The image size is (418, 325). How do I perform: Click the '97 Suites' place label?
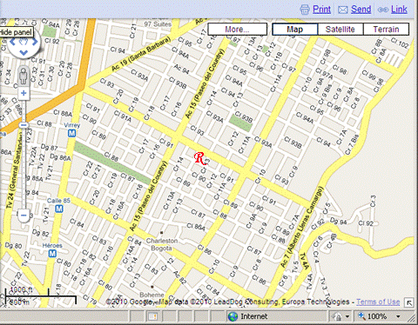[158, 24]
